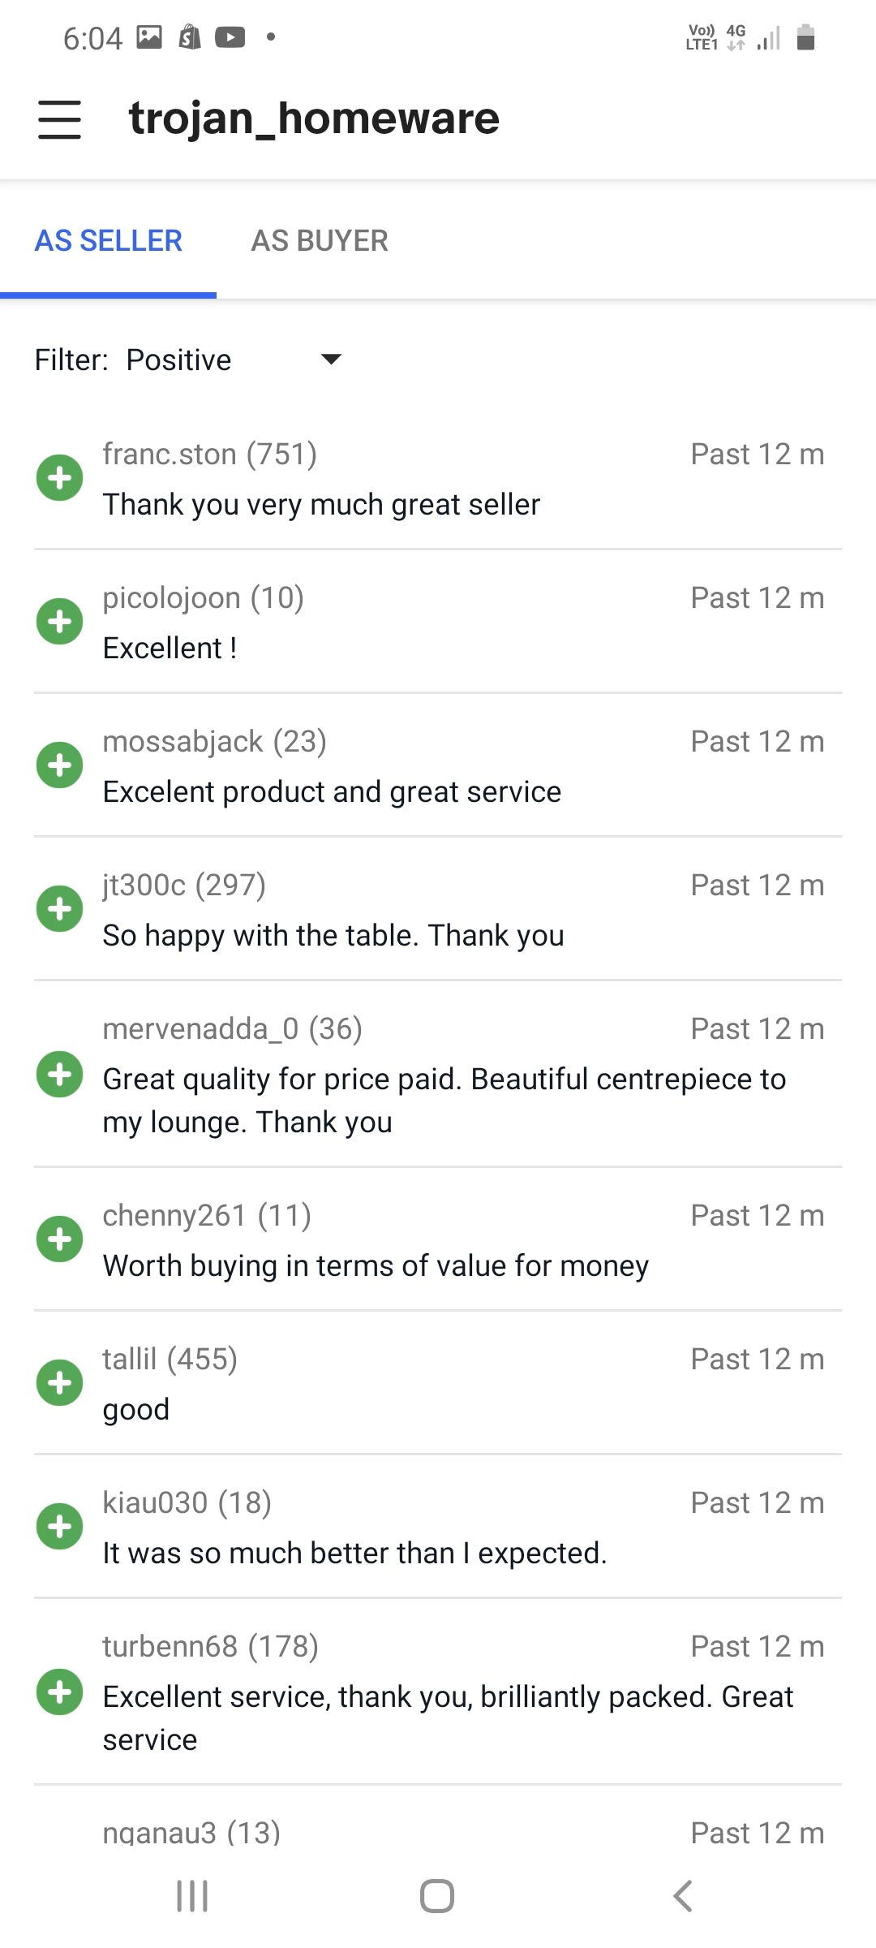876x1948 pixels.
Task: Tap chenny261 (11) username
Action: pyautogui.click(x=207, y=1216)
